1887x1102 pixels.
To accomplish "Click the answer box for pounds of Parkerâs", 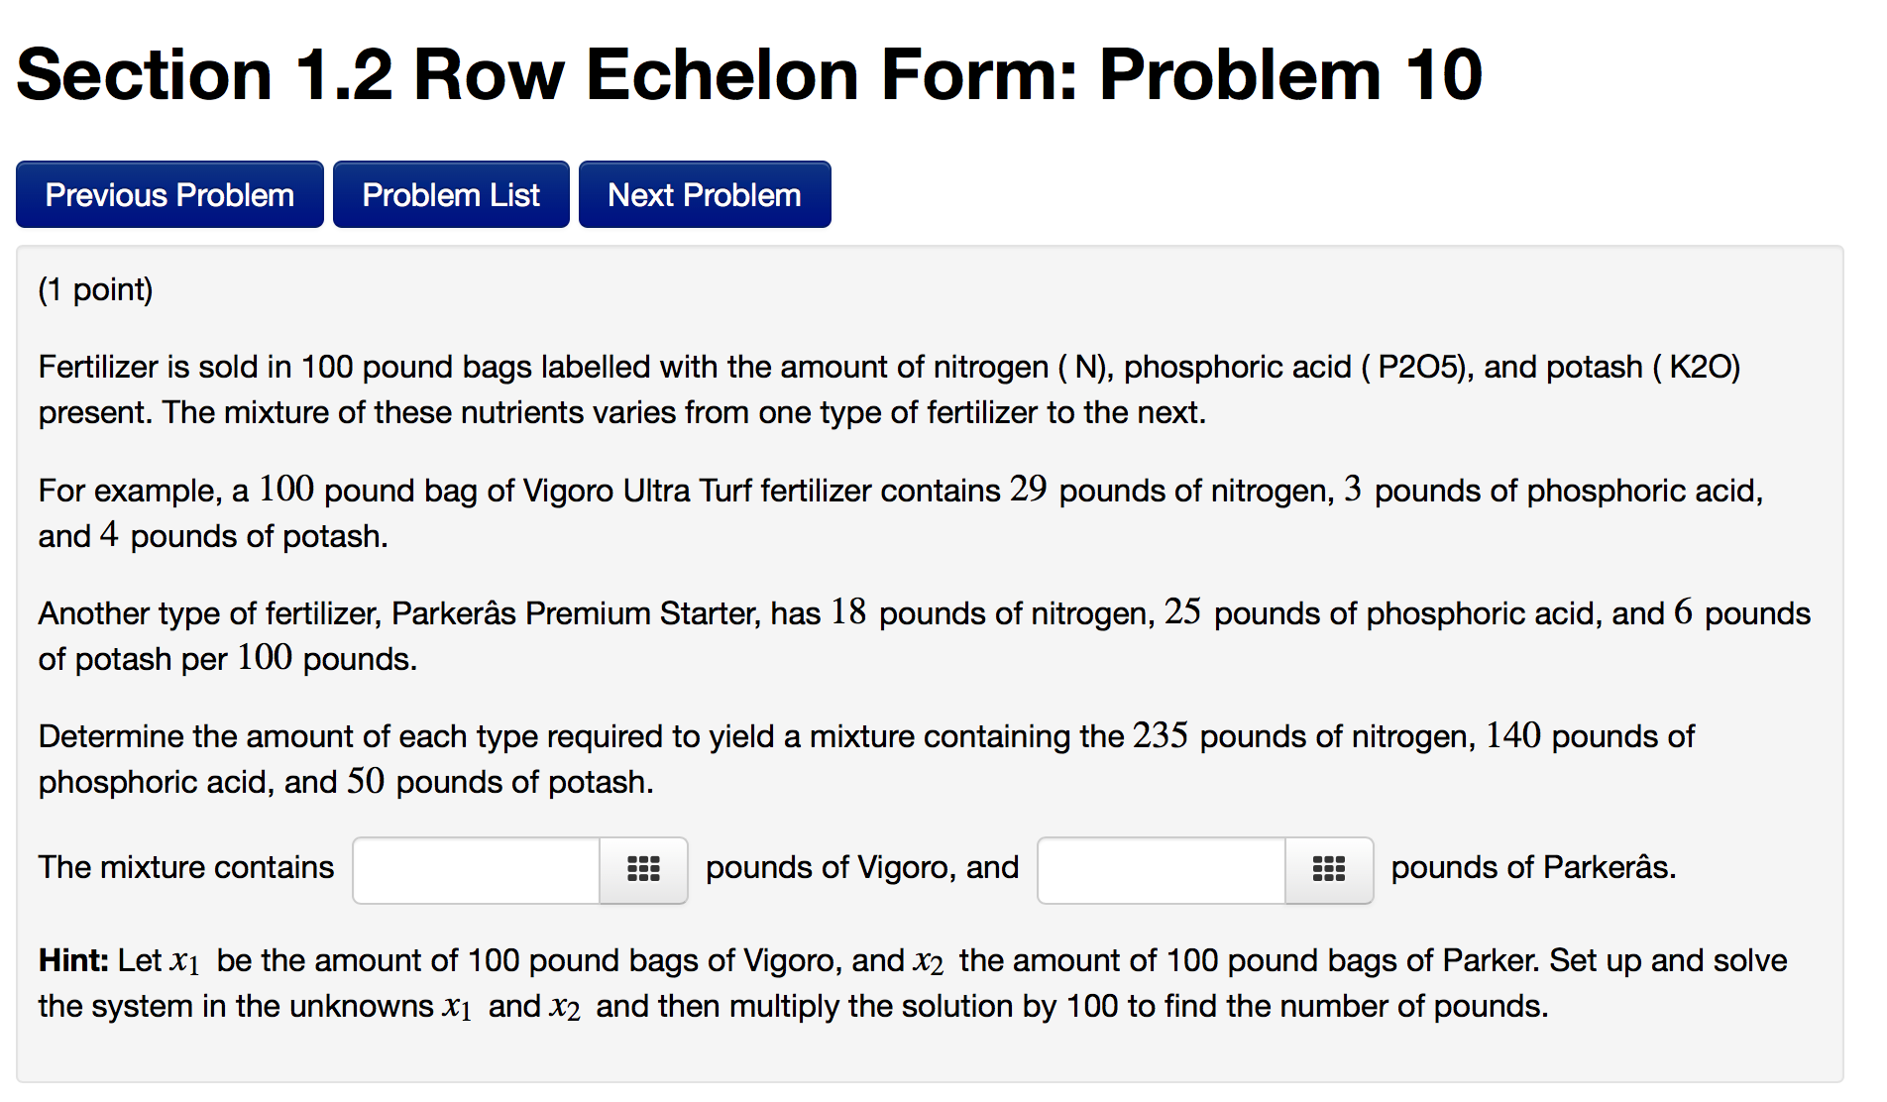I will tap(1160, 869).
